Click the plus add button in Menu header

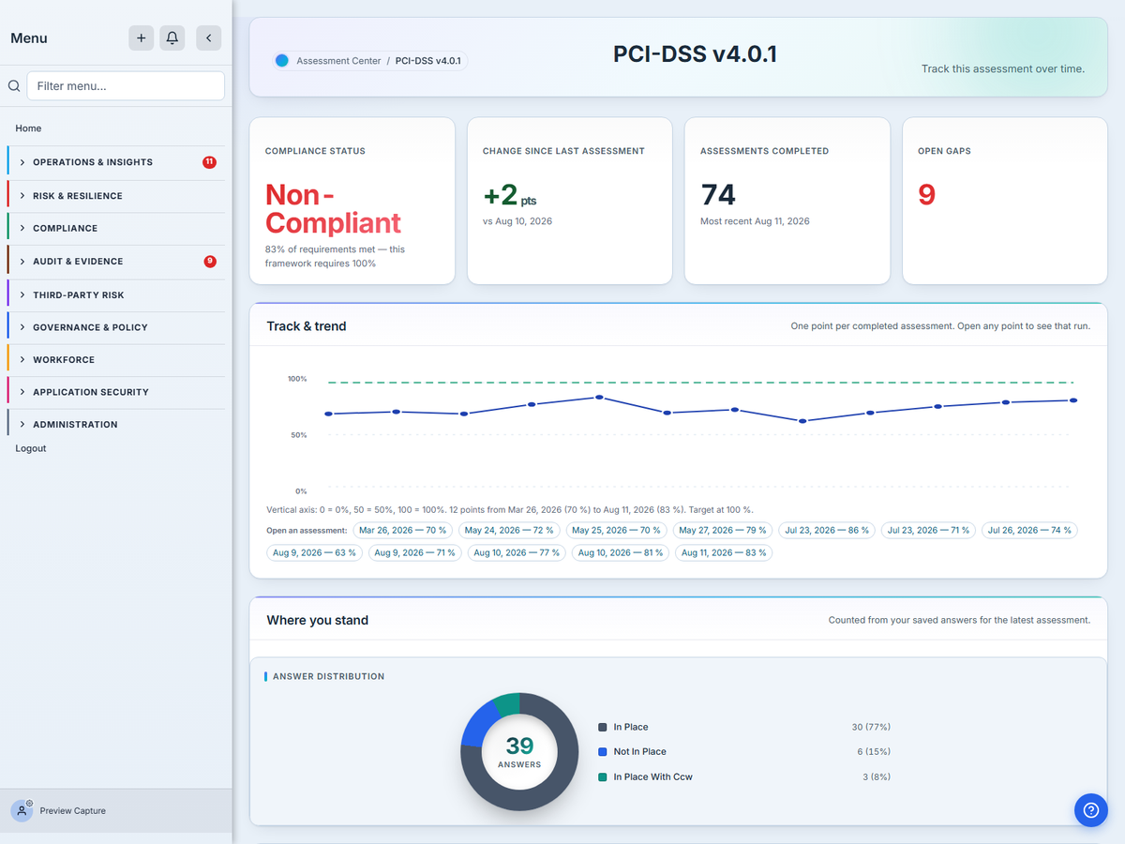pos(141,38)
